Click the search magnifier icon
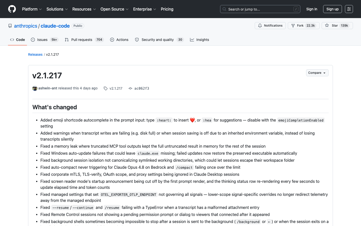 pyautogui.click(x=224, y=9)
